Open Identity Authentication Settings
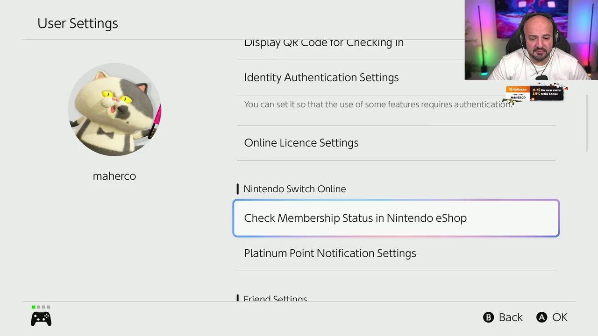This screenshot has width=598, height=336. click(396, 77)
